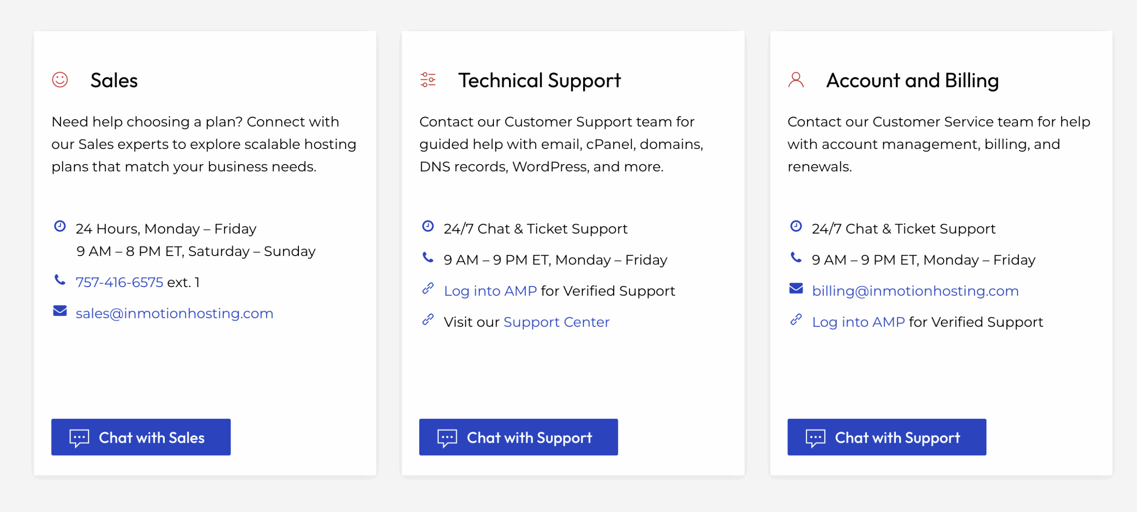Viewport: 1137px width, 512px height.
Task: Open Log into AMP in Account and Billing
Action: (858, 322)
